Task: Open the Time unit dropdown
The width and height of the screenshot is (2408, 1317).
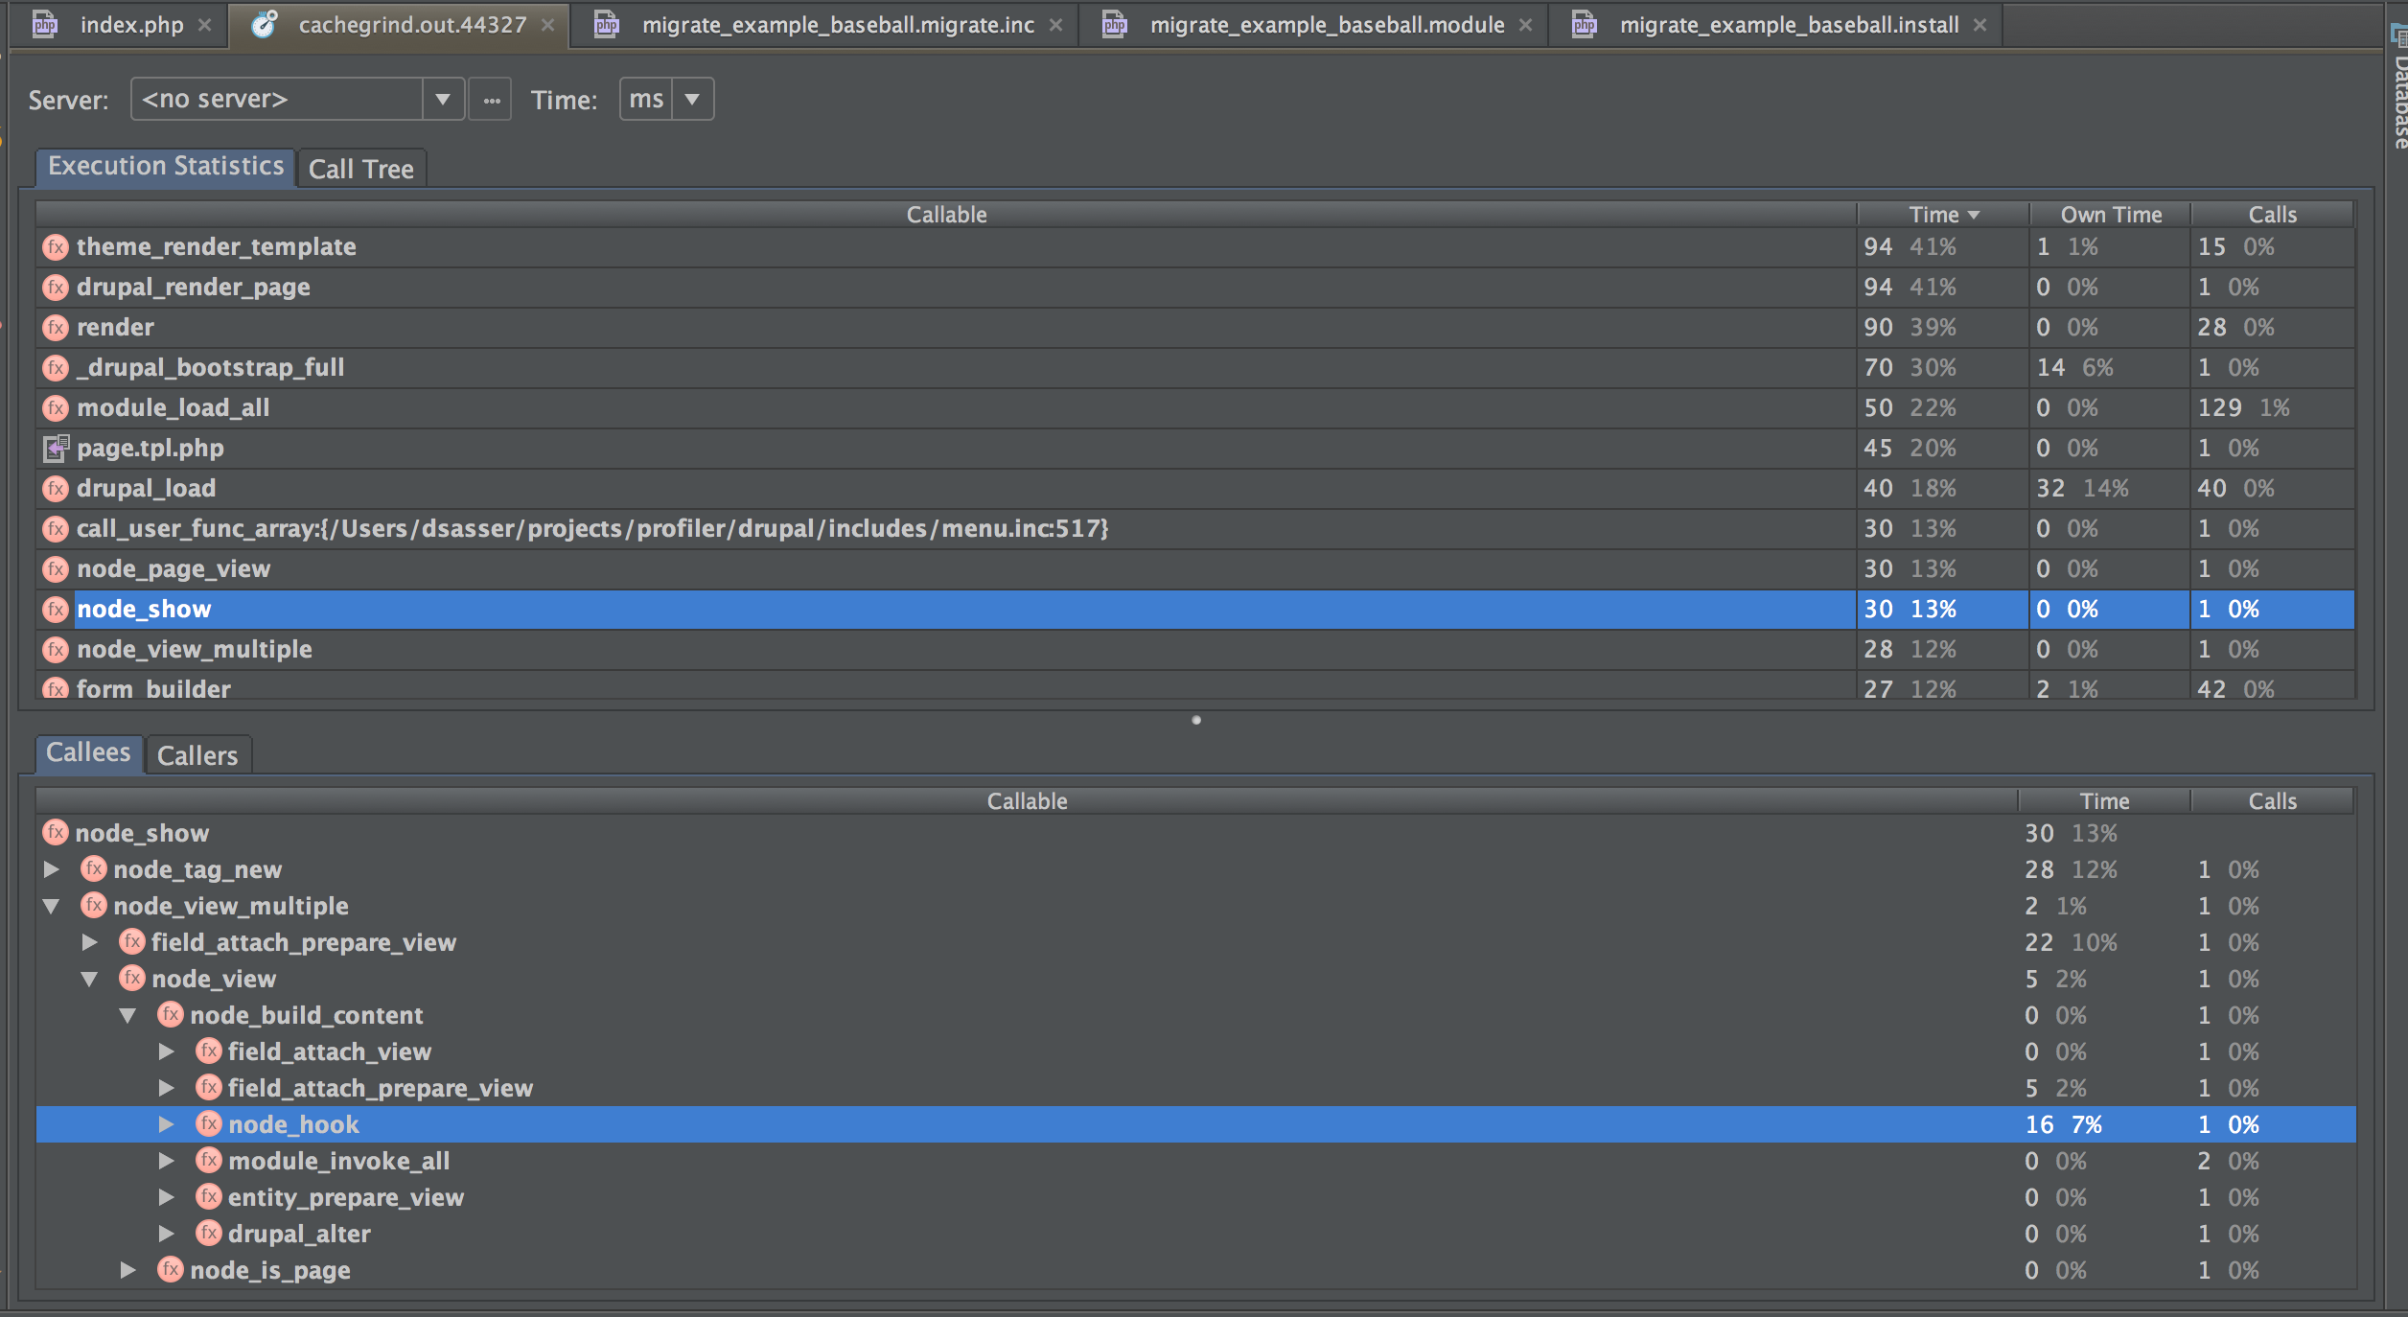Action: click(692, 99)
